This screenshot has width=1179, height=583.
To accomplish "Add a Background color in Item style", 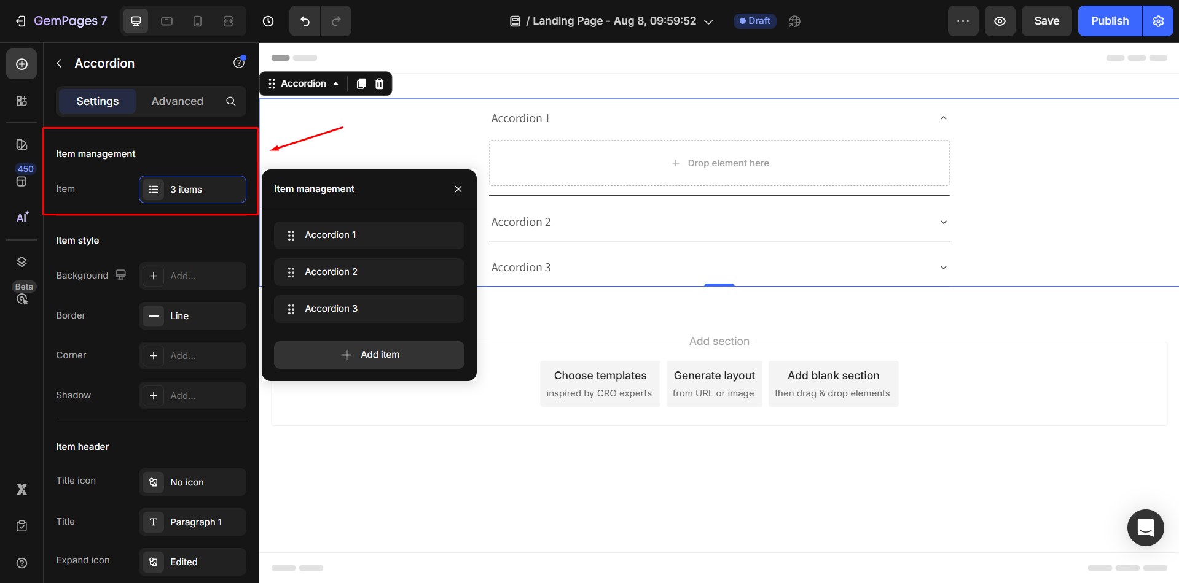I will pyautogui.click(x=192, y=276).
